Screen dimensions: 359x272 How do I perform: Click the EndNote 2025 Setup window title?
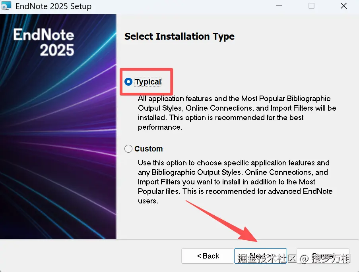coord(53,6)
